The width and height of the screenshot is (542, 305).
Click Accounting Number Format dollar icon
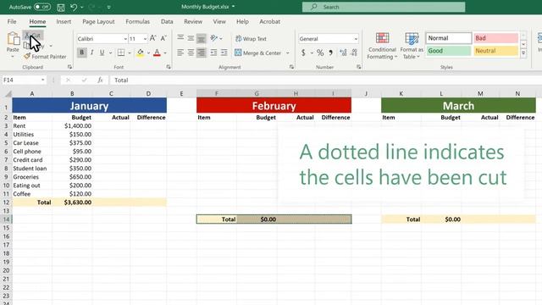tap(303, 53)
